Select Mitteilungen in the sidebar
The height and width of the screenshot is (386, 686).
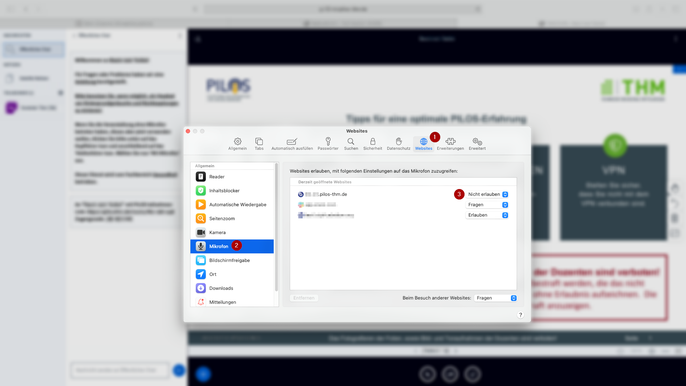232,302
